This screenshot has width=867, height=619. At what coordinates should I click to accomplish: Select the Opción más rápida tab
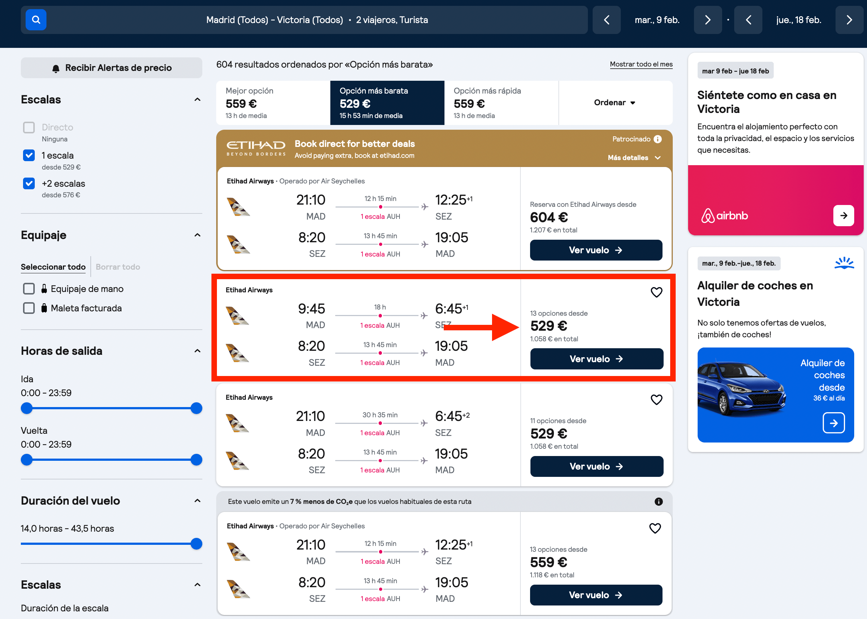click(502, 103)
